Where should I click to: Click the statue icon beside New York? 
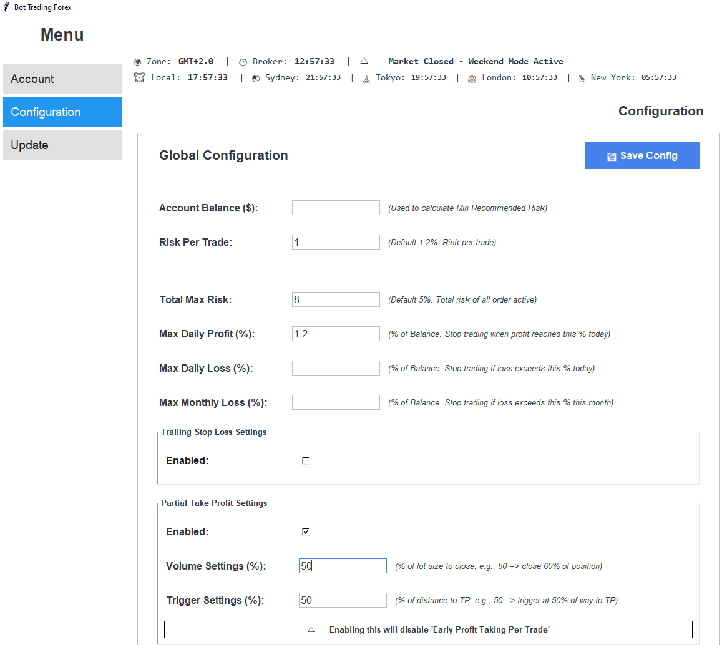[x=582, y=78]
